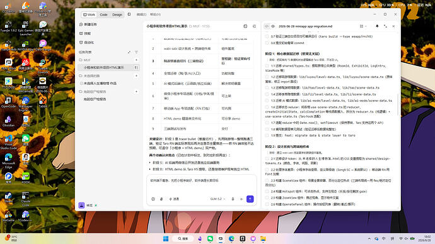Click the user avatar at sidebar bottom
This screenshot has width=435, height=244.
pos(81,205)
